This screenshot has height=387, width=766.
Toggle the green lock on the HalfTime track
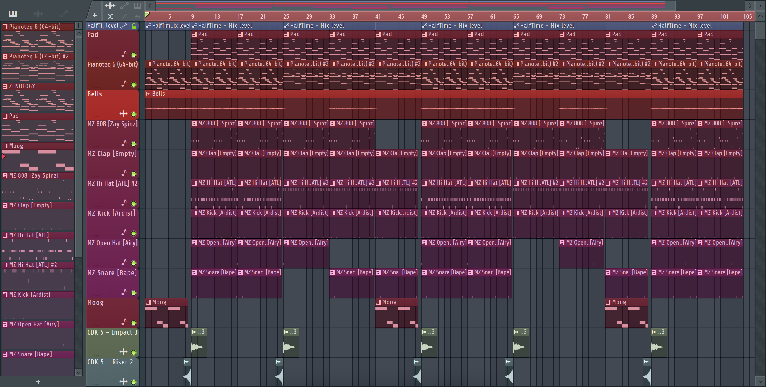pos(134,26)
